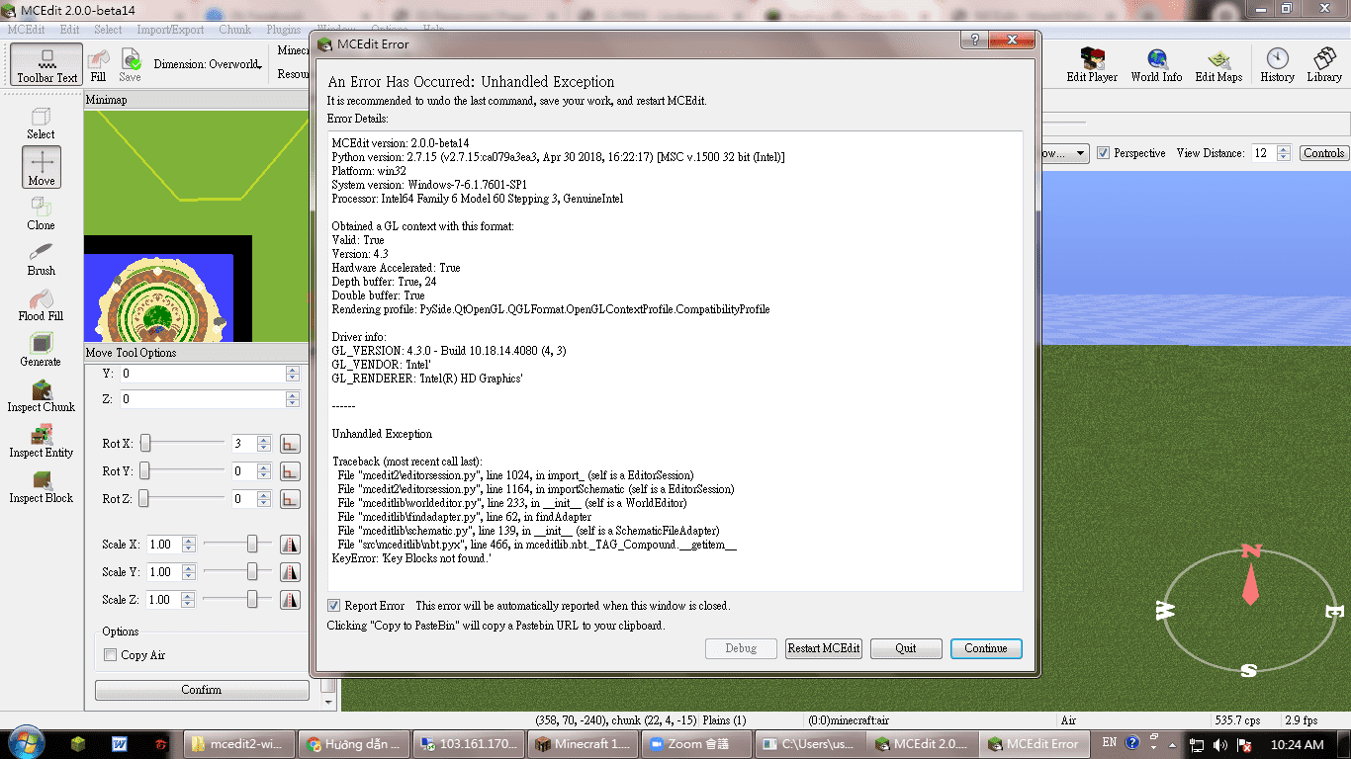1351x759 pixels.
Task: Click the Y position spinner arrows
Action: click(292, 374)
